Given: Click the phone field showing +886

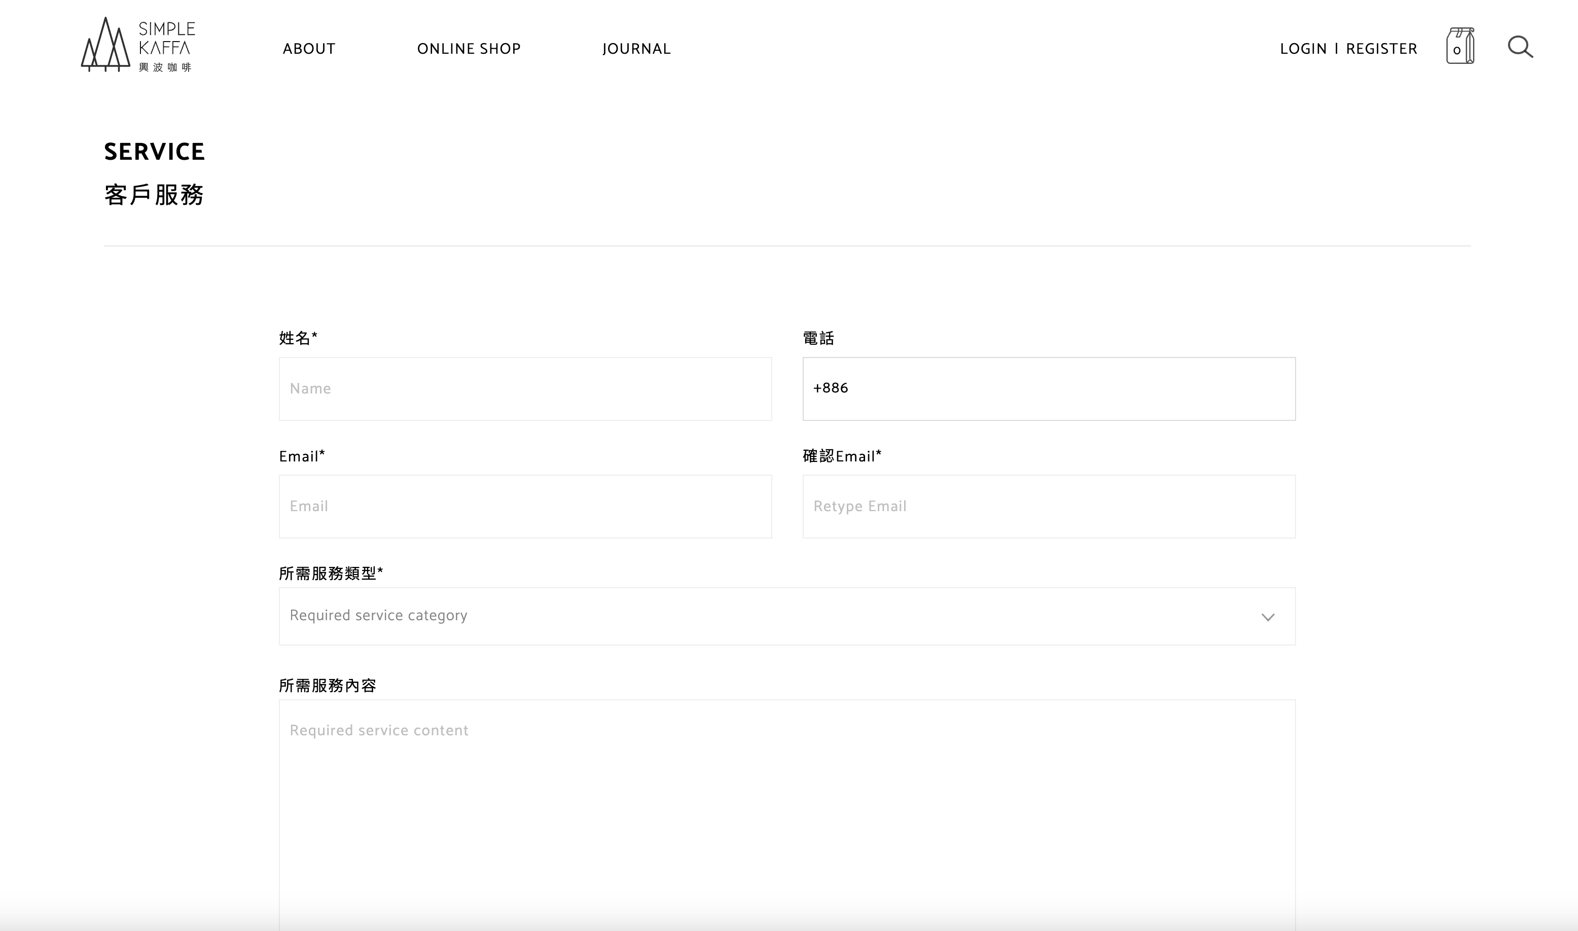Looking at the screenshot, I should click(1049, 389).
